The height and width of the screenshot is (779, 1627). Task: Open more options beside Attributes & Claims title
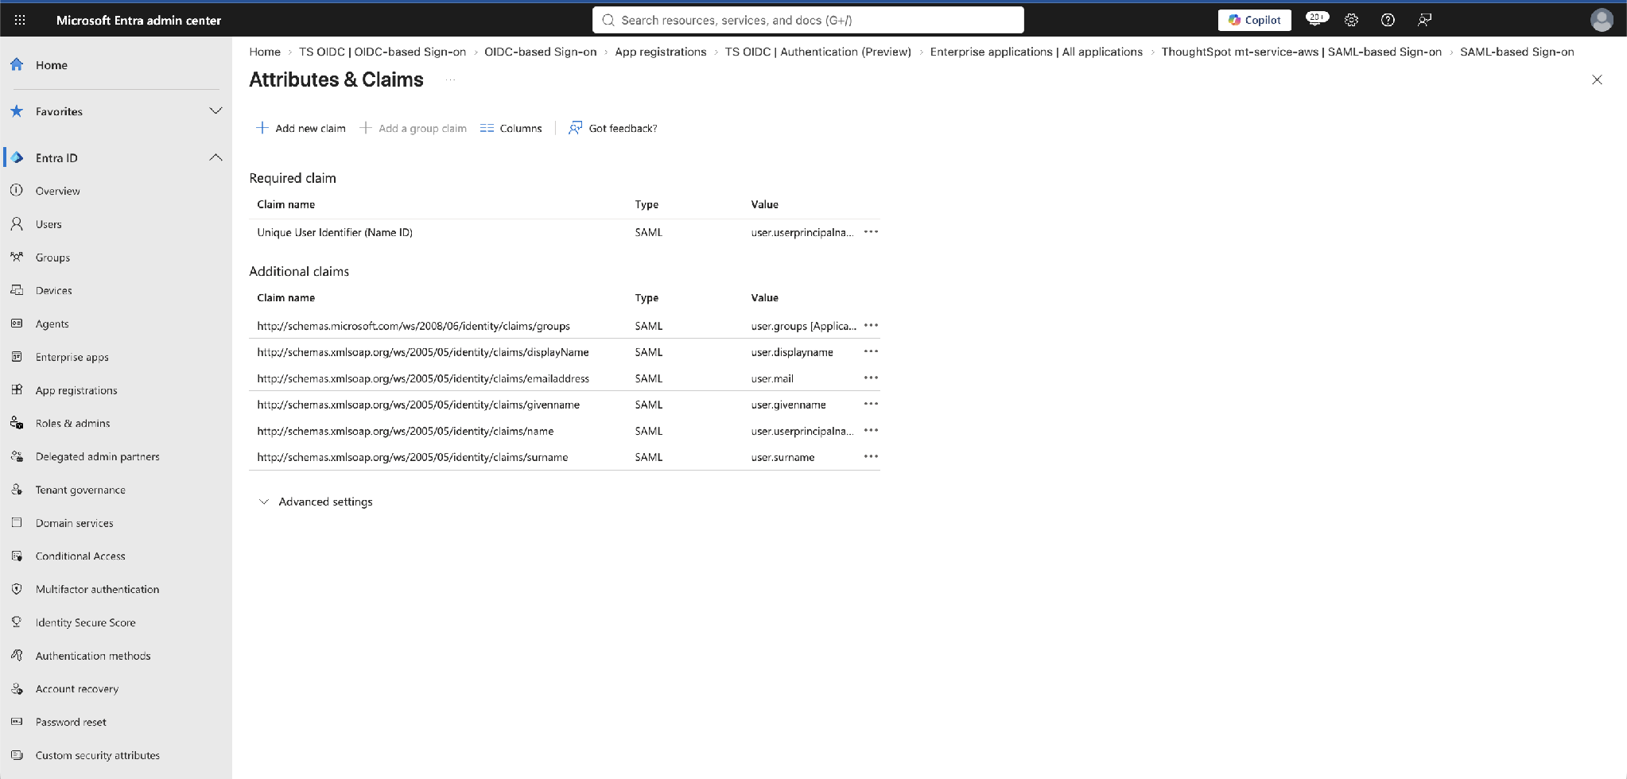coord(450,79)
